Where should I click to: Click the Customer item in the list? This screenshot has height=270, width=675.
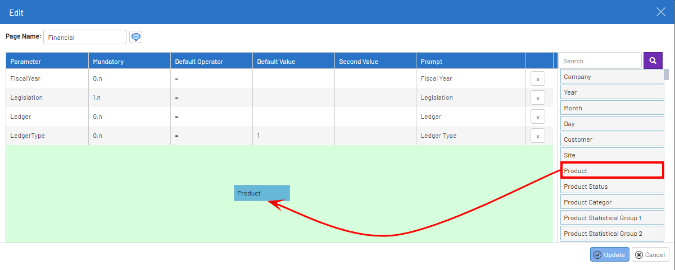(611, 139)
